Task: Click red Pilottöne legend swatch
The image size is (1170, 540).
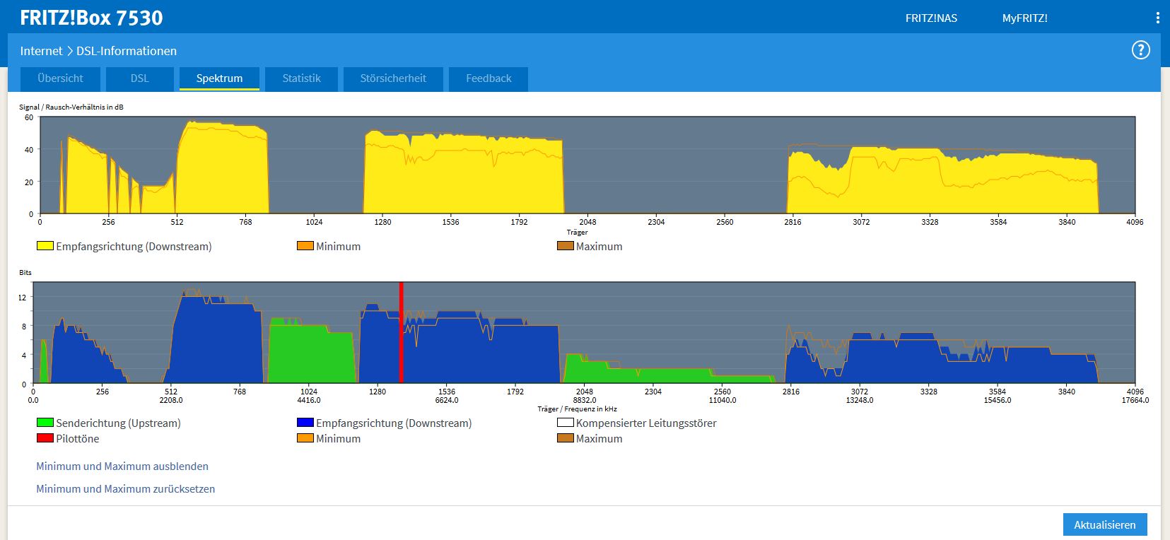Action: click(45, 438)
